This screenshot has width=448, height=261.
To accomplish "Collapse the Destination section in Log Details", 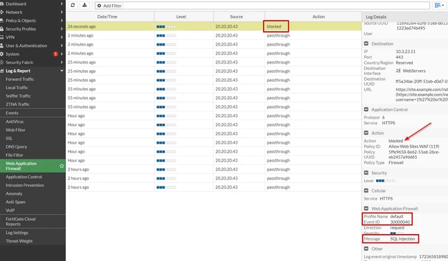I will (366, 43).
